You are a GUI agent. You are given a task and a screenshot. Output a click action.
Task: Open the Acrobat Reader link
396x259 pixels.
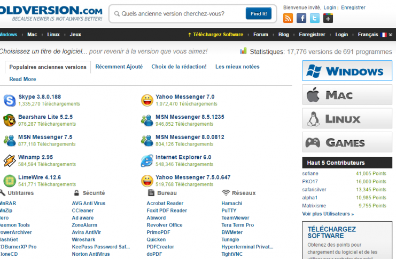click(x=165, y=204)
